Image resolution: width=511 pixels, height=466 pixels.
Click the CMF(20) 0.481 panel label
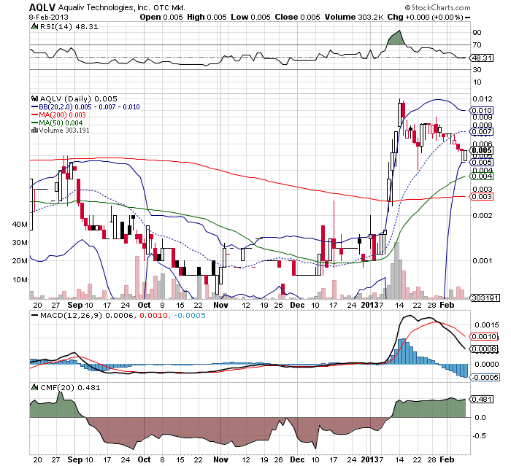(x=70, y=387)
